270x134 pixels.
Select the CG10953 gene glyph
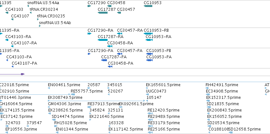pos(148,6)
